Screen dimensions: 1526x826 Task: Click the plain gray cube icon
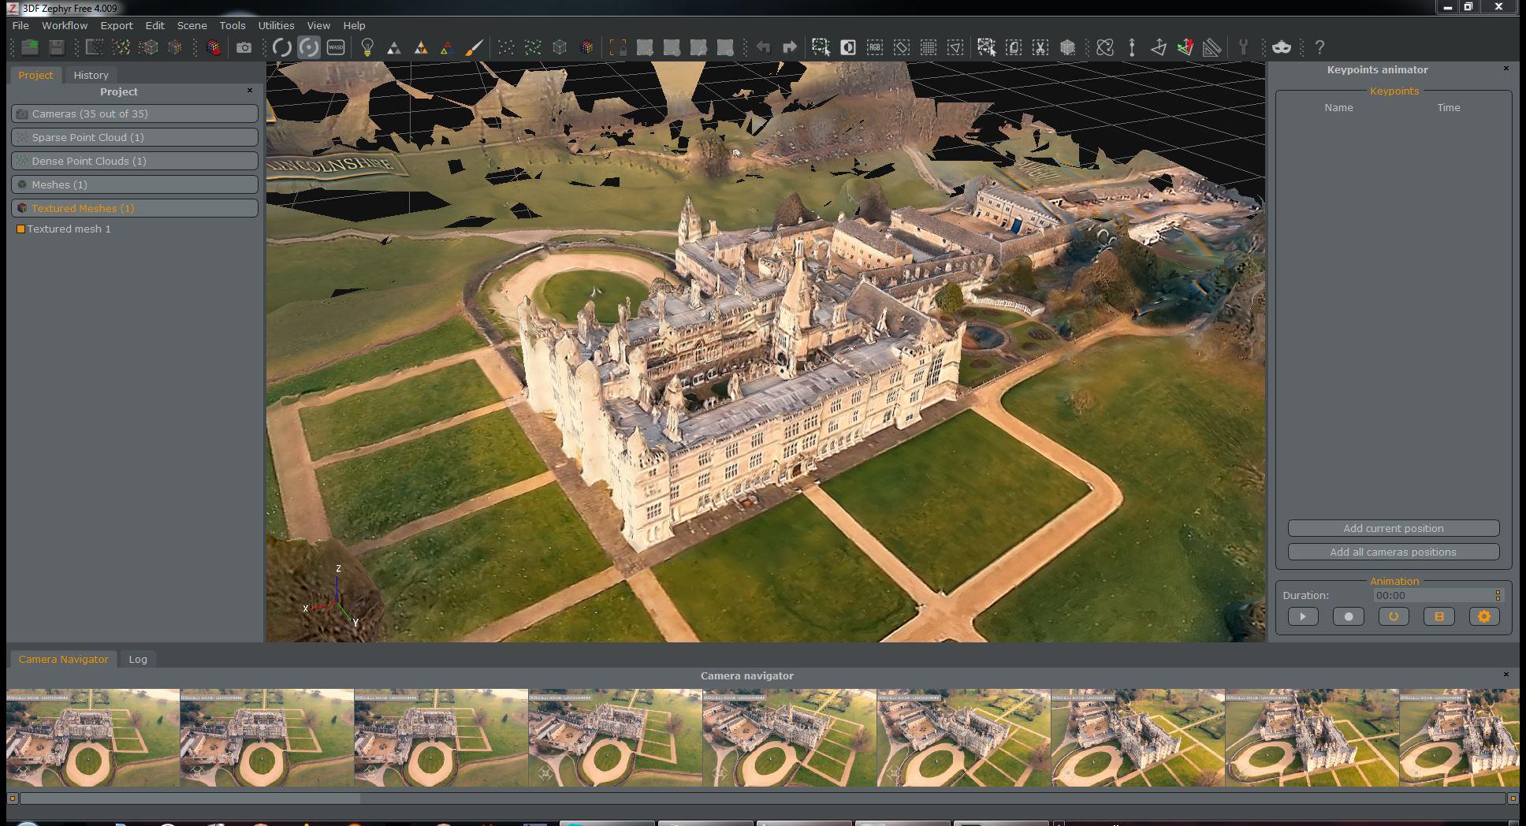click(x=560, y=47)
